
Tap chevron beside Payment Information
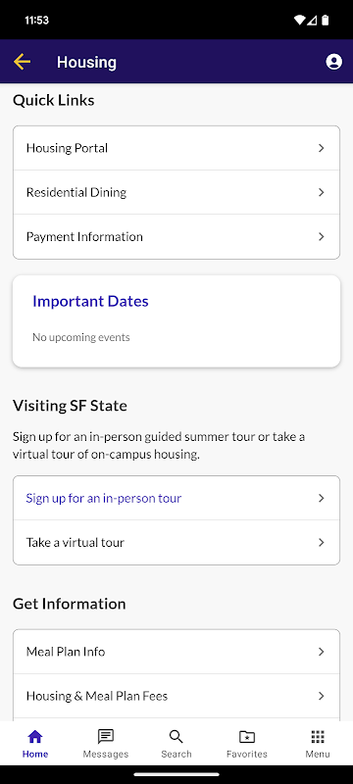point(322,236)
